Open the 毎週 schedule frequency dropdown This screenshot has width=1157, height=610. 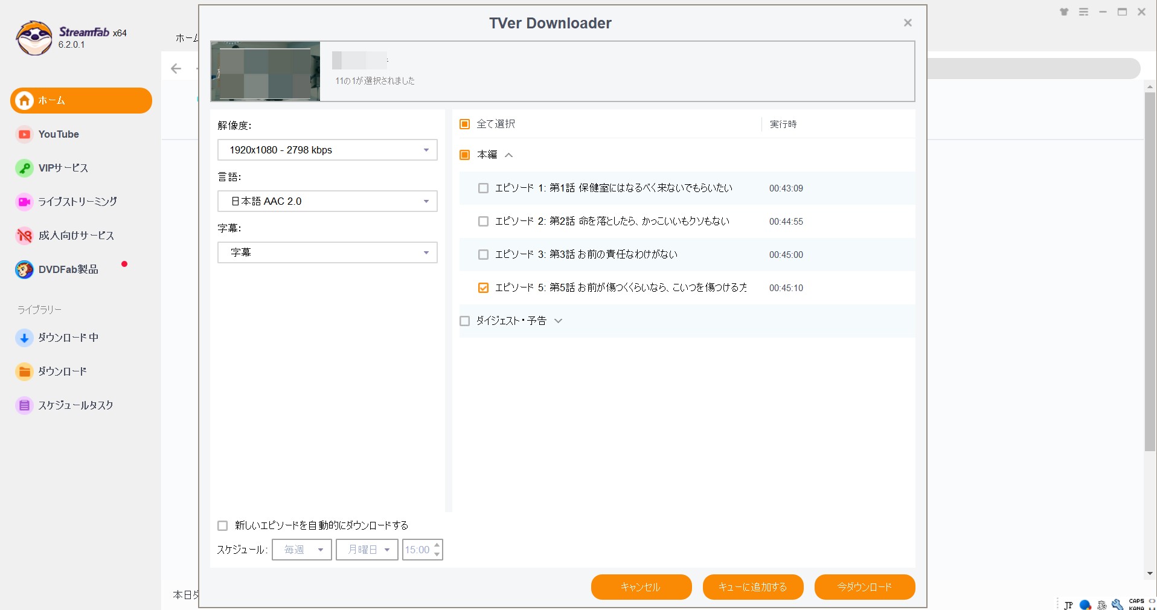[302, 550]
